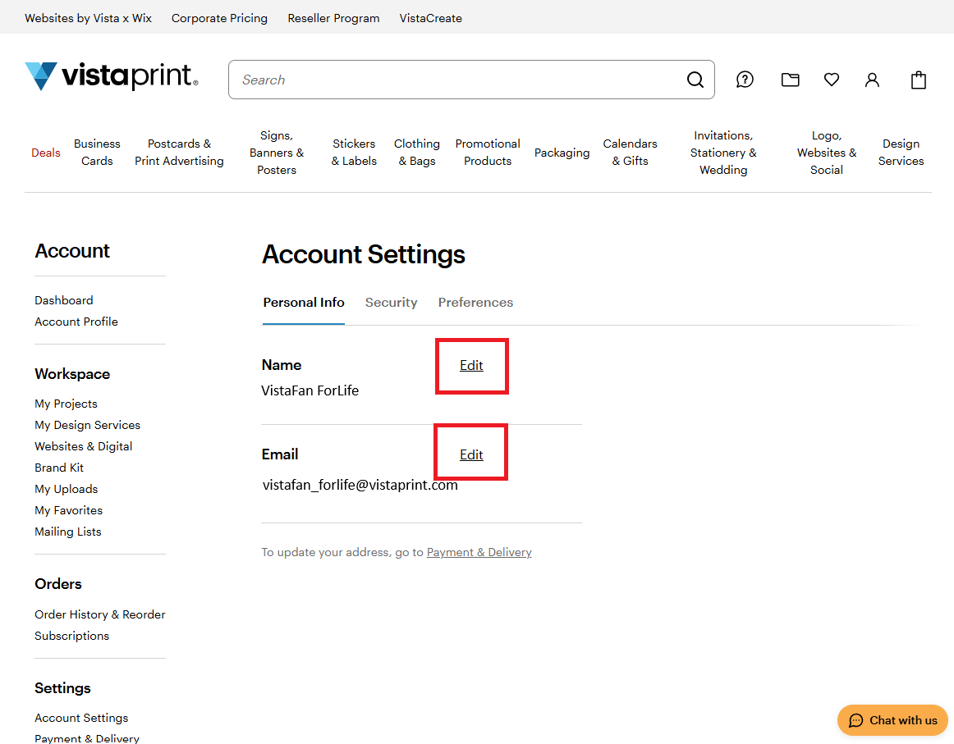Open My Projects in sidebar
Screen dimensions: 954x744
(66, 404)
